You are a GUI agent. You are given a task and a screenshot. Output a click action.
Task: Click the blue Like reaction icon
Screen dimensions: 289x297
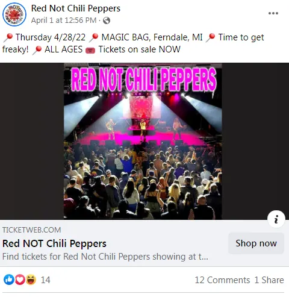click(8, 280)
